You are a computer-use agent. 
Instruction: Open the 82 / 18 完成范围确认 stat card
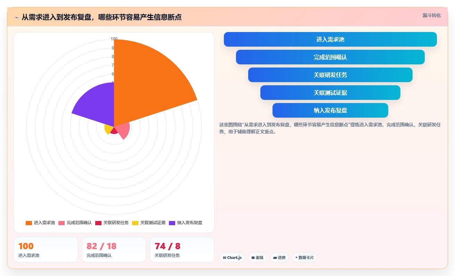114,250
